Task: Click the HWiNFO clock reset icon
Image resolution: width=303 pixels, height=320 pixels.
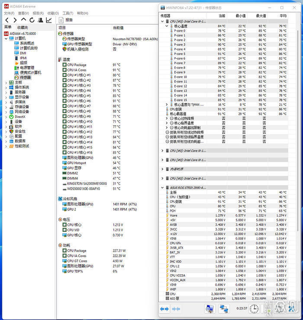Action: [254, 309]
